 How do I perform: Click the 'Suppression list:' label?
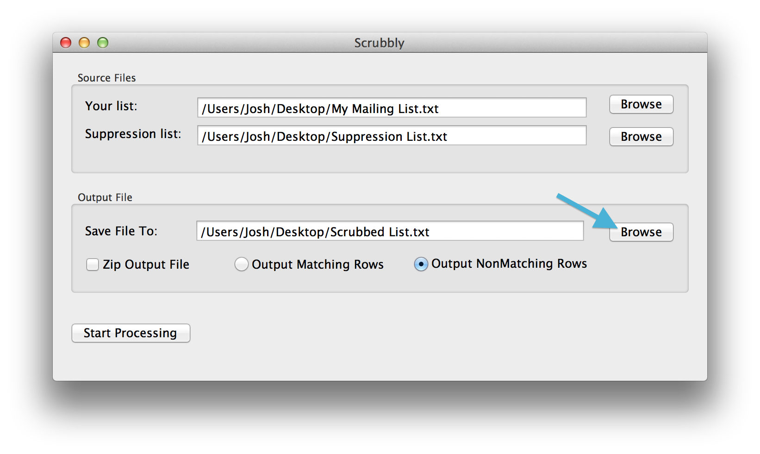(133, 134)
